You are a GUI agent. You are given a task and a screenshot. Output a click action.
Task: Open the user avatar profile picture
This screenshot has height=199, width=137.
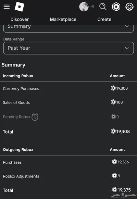pyautogui.click(x=84, y=7)
